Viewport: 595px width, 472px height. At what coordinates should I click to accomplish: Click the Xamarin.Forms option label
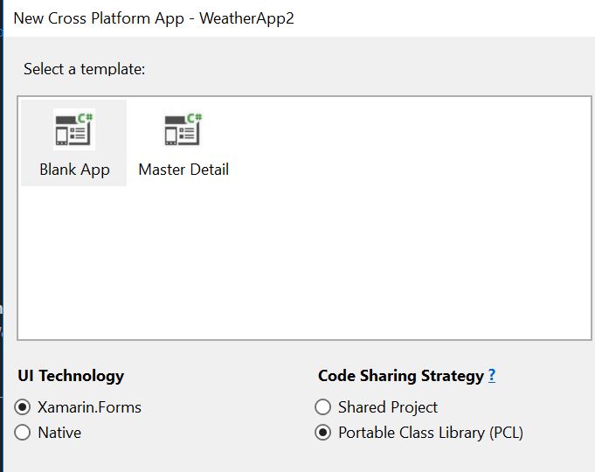[89, 407]
